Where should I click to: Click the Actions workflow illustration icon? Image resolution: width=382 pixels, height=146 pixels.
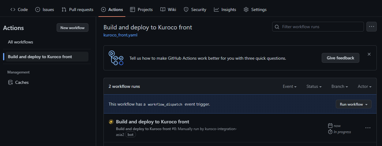click(x=116, y=58)
